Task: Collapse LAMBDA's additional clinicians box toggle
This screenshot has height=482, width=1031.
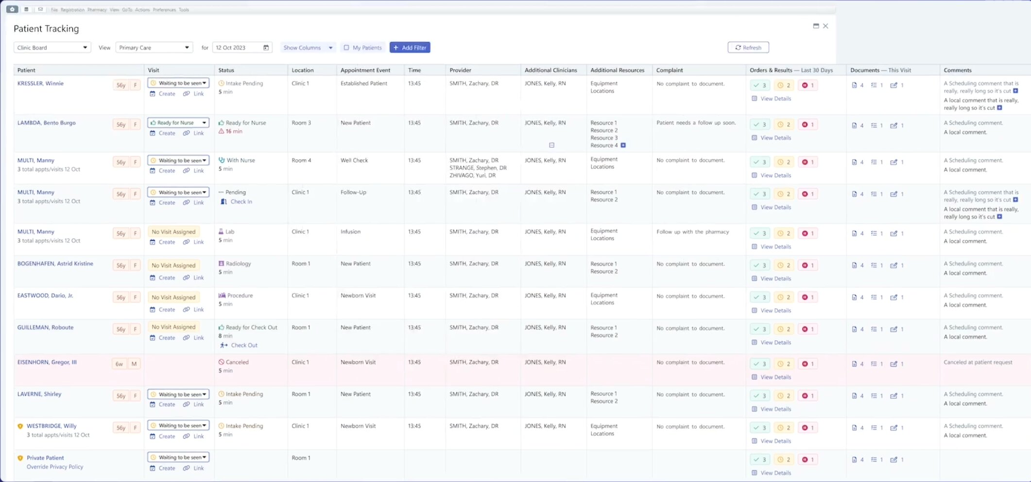Action: click(551, 145)
